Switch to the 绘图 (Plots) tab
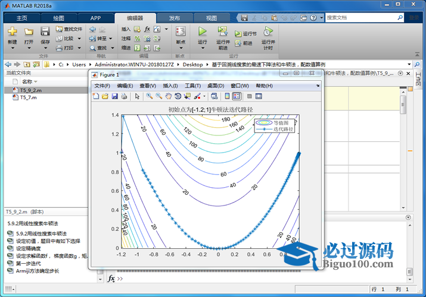Screen dimensions: 426x297 tap(58, 18)
